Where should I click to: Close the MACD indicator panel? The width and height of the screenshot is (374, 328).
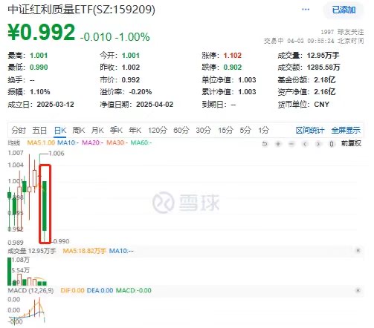point(358,290)
